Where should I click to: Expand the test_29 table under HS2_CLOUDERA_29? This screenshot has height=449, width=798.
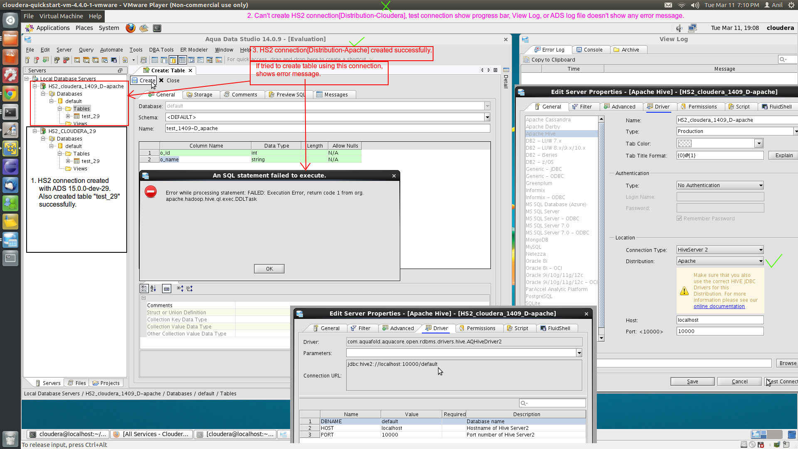68,161
